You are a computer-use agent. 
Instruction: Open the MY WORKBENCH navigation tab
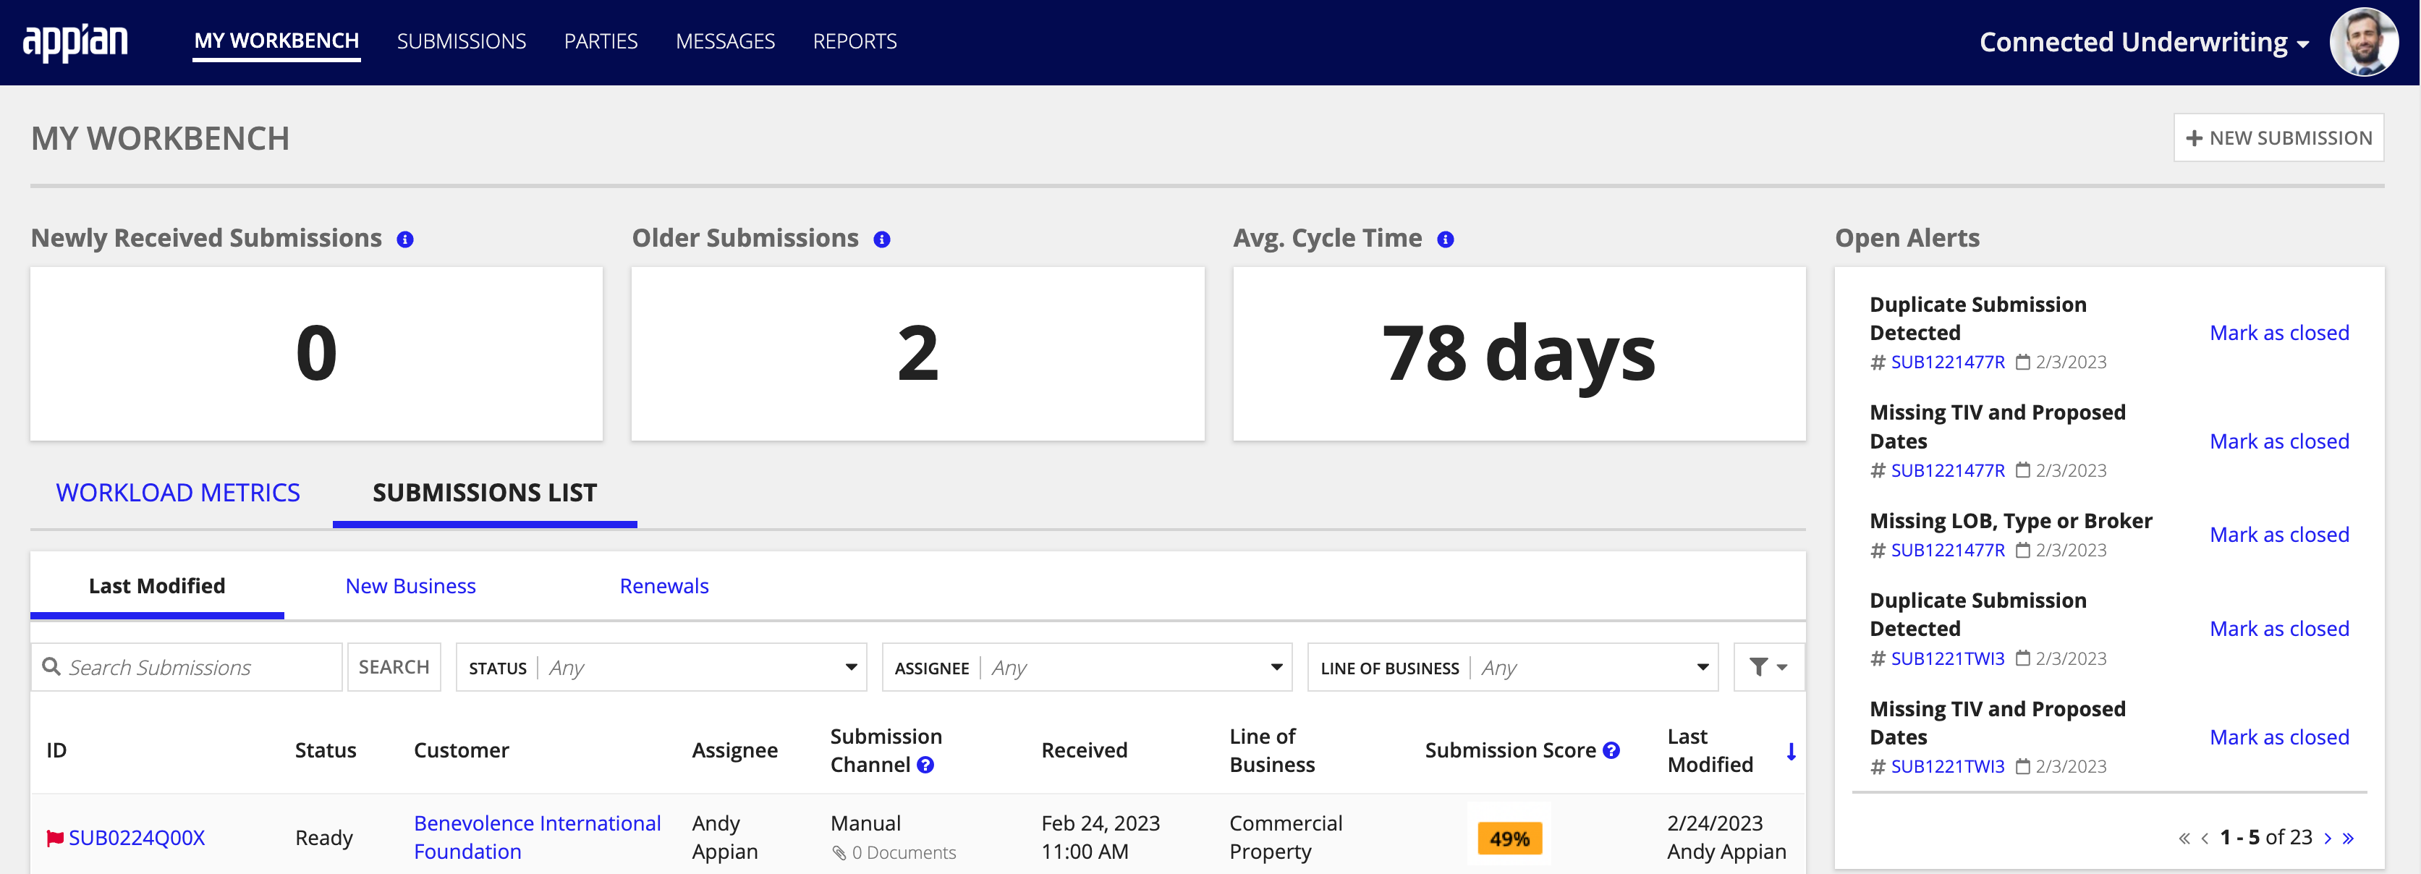pos(276,41)
